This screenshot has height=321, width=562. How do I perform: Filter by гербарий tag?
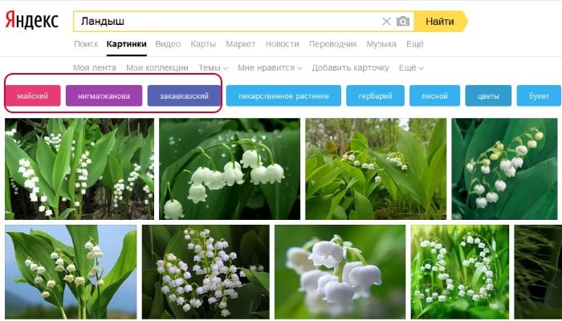[x=375, y=95]
